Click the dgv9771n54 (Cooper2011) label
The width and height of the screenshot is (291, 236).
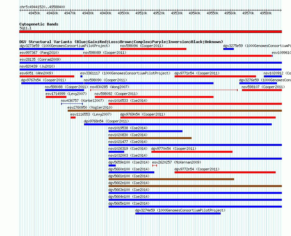(x=197, y=73)
